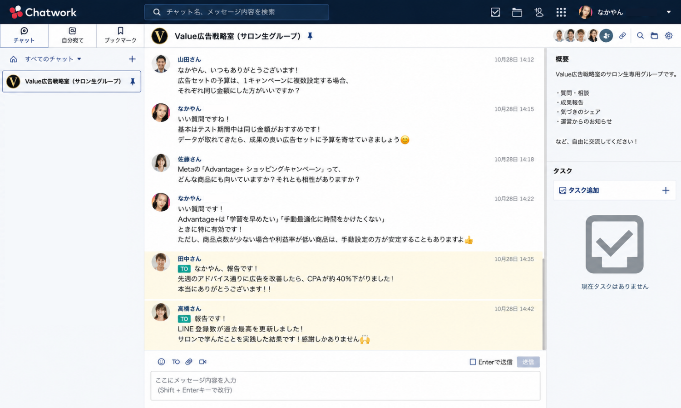Screen dimensions: 681x408
Task: Click 山田さん's avatar thumbnail in messages
Action: (x=161, y=64)
